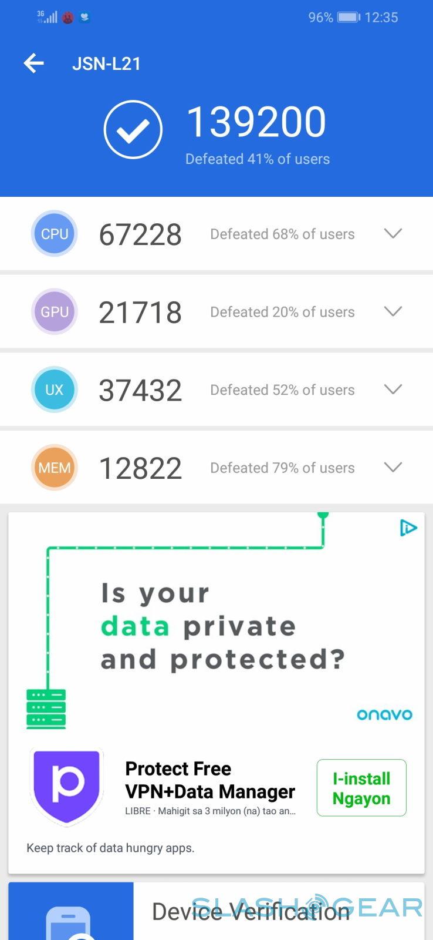Screen dimensions: 433x940
Task: Tap the blue CPU circle icon
Action: click(x=55, y=234)
